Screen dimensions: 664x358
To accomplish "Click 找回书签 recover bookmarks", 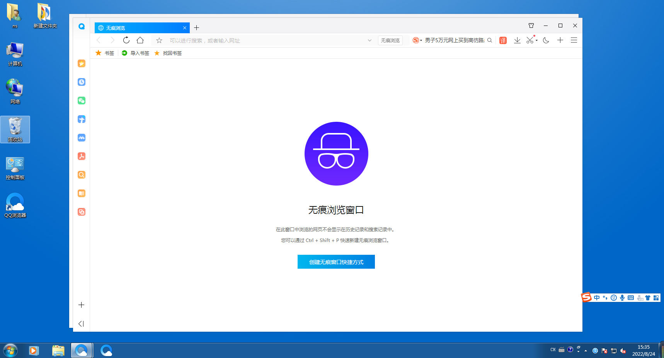I will [168, 53].
